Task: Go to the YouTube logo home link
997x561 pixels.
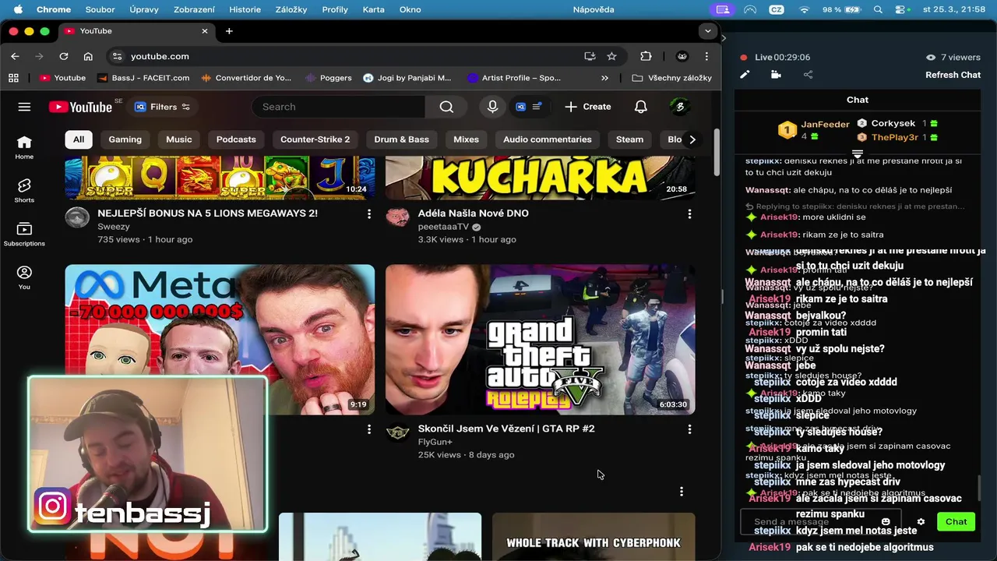Action: (x=80, y=107)
